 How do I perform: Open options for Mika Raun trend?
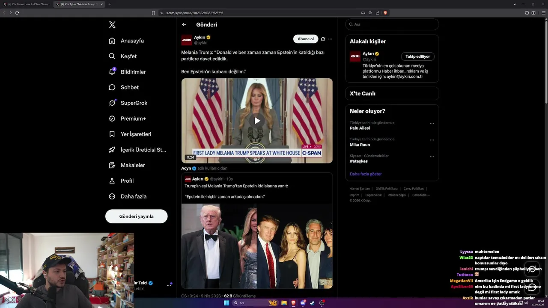click(432, 140)
